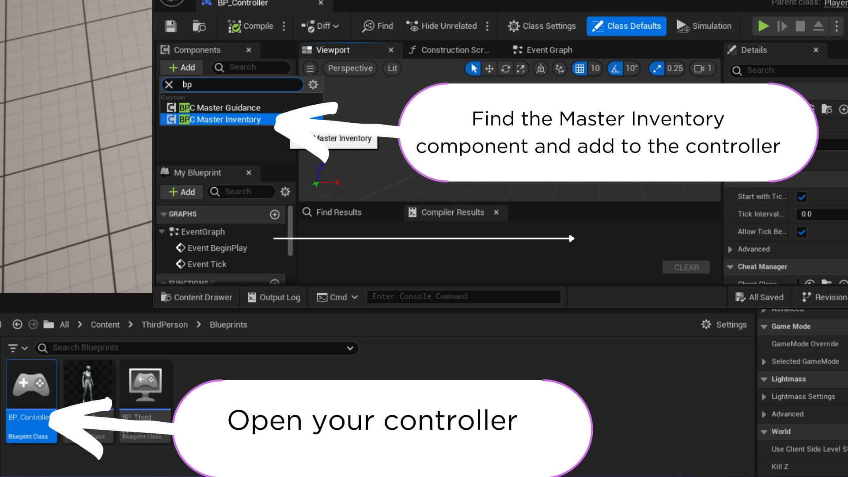Play the level with green play button
This screenshot has width=848, height=477.
click(x=763, y=26)
